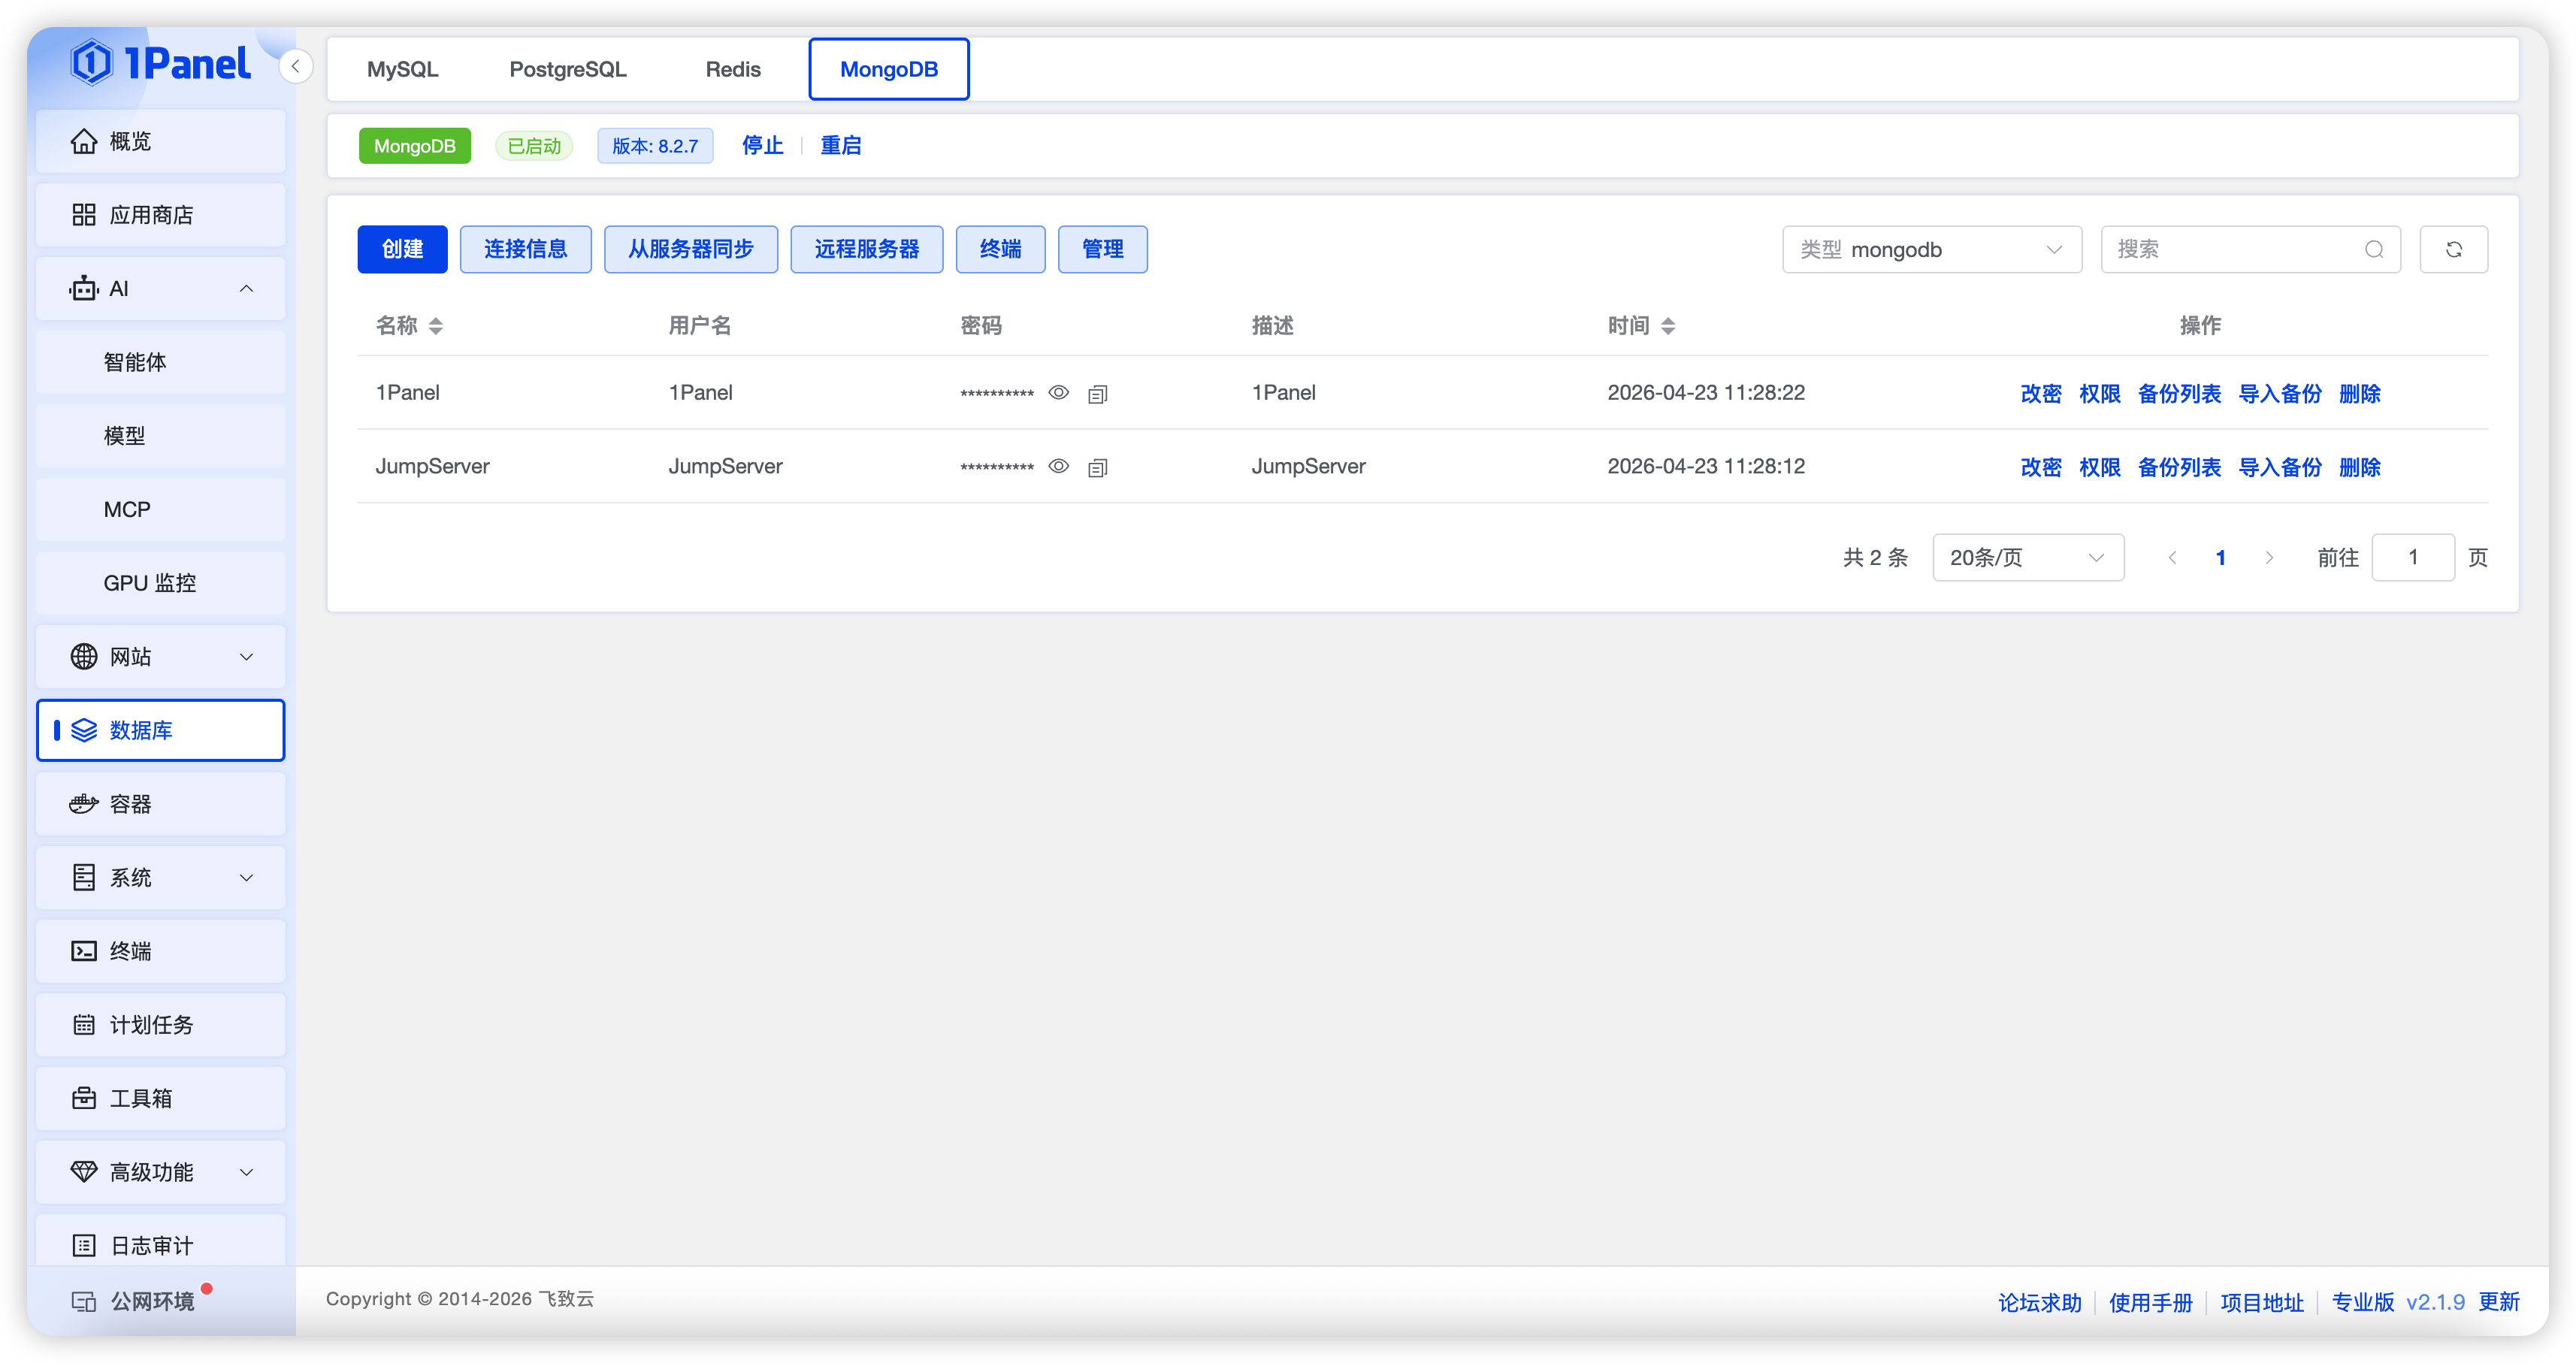Image resolution: width=2576 pixels, height=1363 pixels.
Task: Click the 停止 link to stop MongoDB
Action: pos(762,145)
